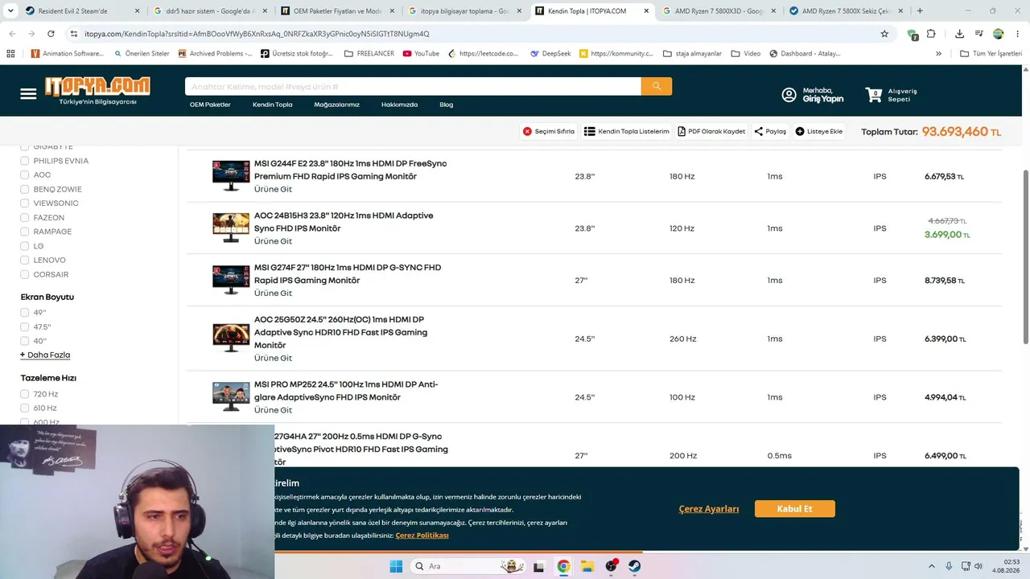
Task: Check the RAMPAGE brand filter
Action: 25,232
